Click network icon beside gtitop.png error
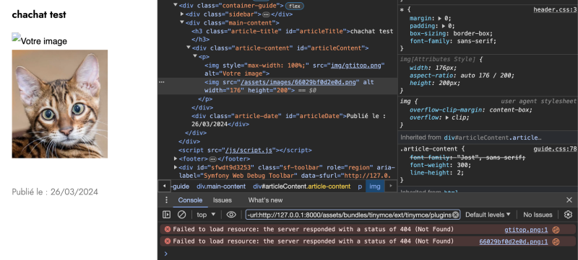The width and height of the screenshot is (578, 260). pos(556,230)
